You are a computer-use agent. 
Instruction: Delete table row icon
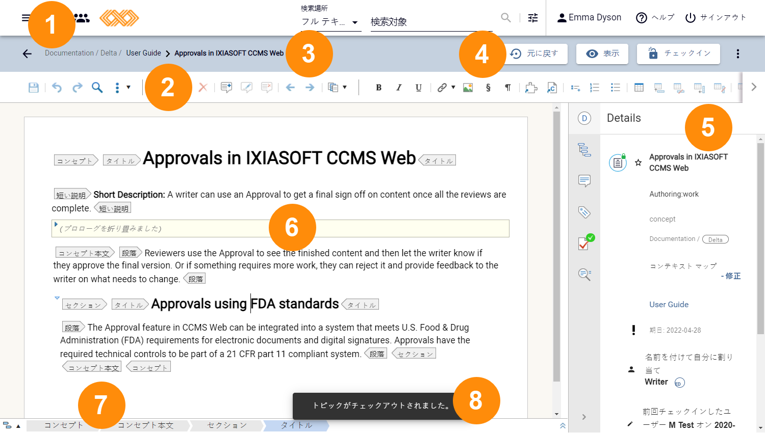679,88
